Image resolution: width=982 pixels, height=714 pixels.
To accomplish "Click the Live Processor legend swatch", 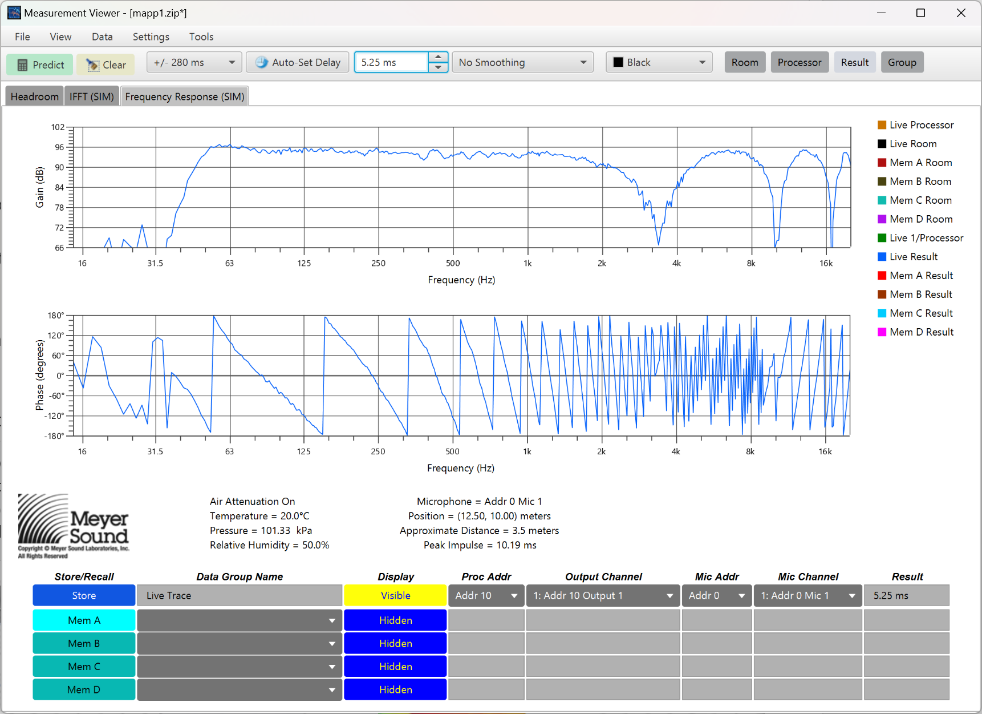I will (x=882, y=125).
